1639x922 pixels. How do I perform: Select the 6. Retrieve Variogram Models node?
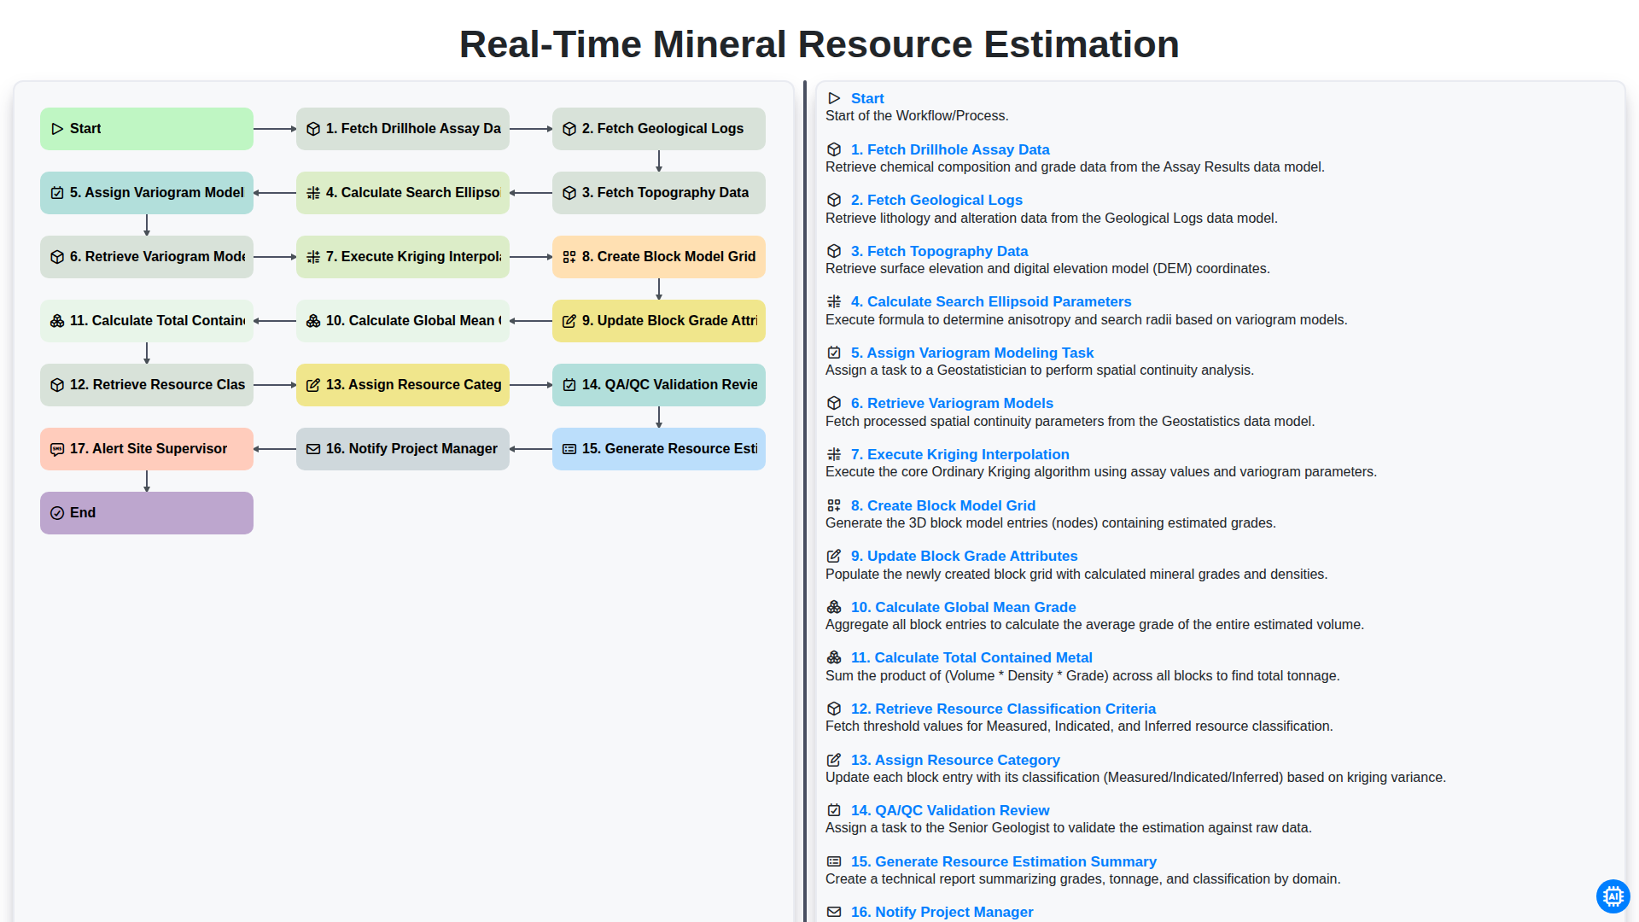click(147, 257)
